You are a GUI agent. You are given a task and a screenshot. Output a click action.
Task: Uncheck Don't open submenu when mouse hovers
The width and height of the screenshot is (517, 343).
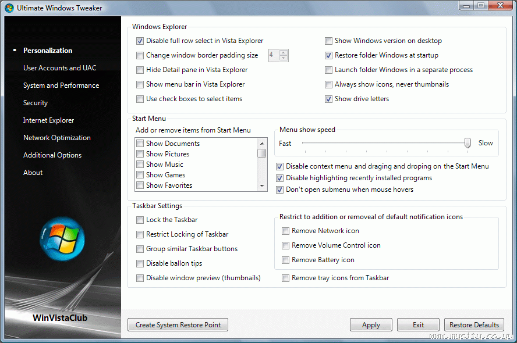pos(279,190)
